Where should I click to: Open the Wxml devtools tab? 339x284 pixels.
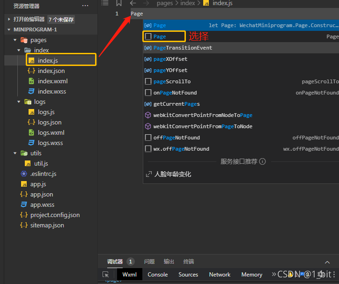pos(130,275)
